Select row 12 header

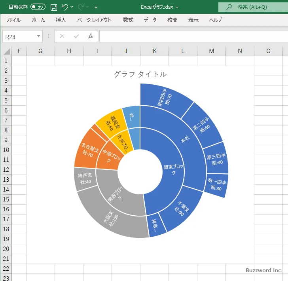coord(6,170)
